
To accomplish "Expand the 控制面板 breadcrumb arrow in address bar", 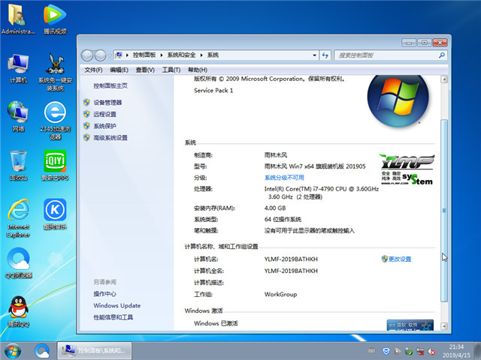I will click(x=162, y=55).
